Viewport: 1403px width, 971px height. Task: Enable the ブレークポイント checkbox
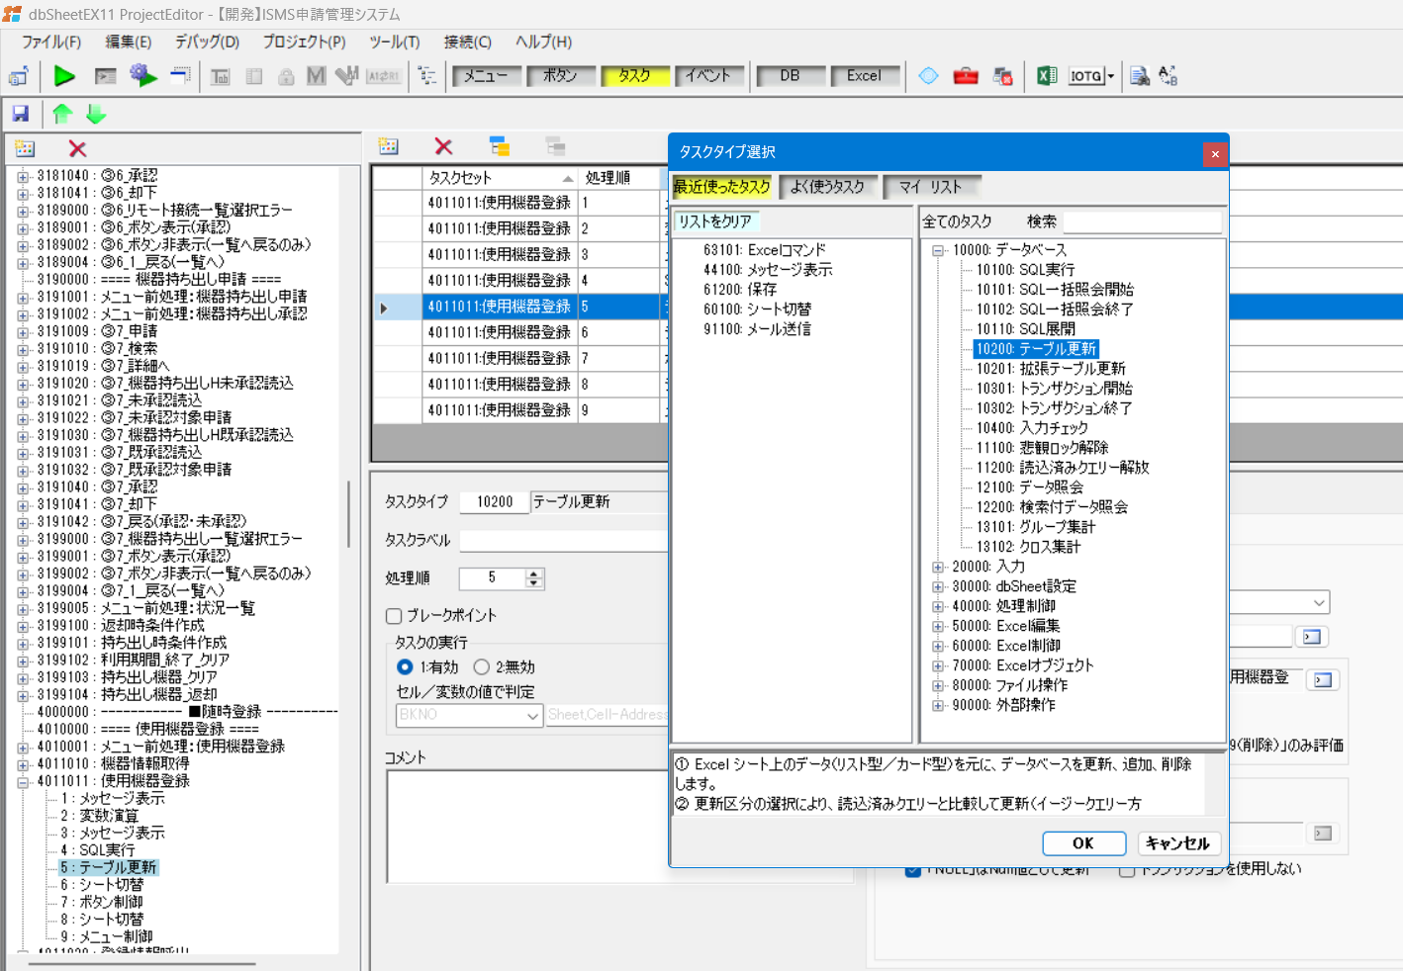pos(394,616)
